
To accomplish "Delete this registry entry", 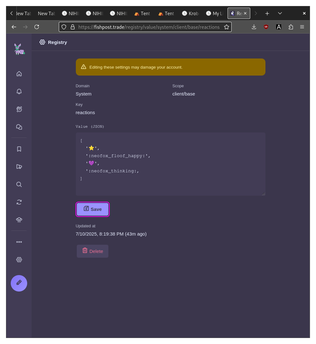I will [93, 251].
